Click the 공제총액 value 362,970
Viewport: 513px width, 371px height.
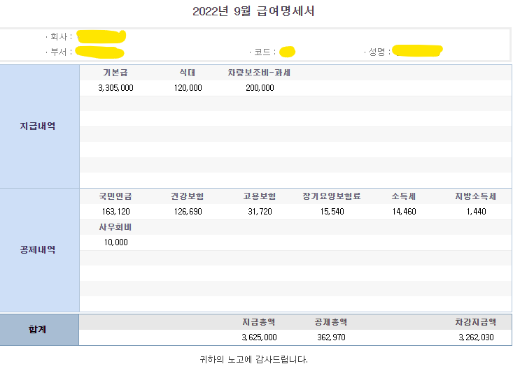pyautogui.click(x=330, y=337)
